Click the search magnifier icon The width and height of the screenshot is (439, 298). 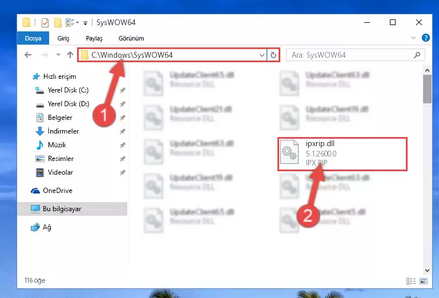tap(417, 55)
